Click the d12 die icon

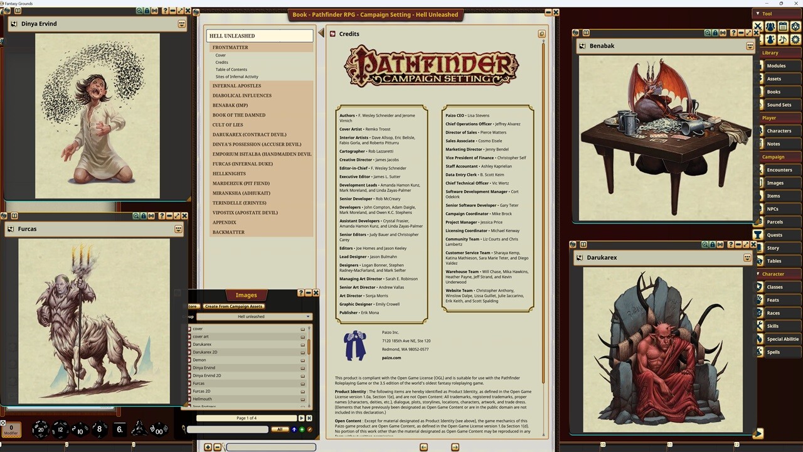pos(60,429)
